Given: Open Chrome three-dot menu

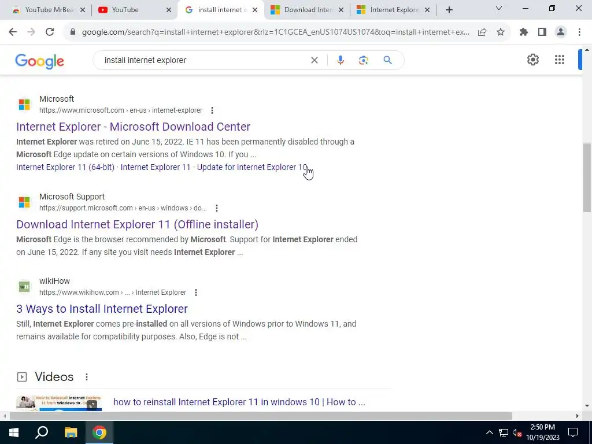Looking at the screenshot, I should coord(579,32).
